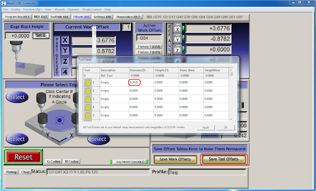Open the Wizards menu
The image size is (316, 191).
[x=60, y=9]
